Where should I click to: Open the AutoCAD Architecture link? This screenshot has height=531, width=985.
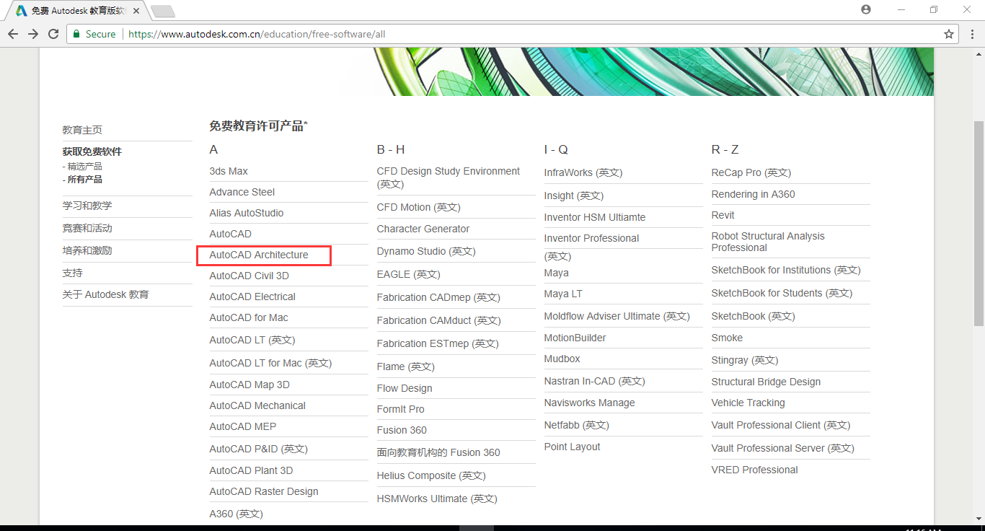(x=259, y=255)
